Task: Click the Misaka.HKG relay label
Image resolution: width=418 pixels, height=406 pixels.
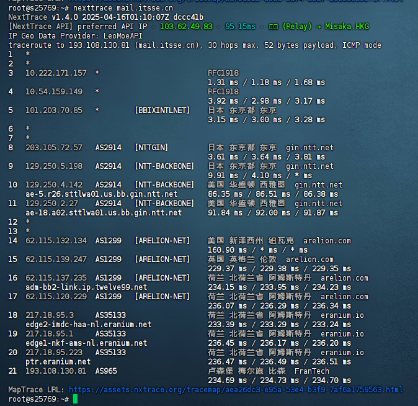Action: [x=347, y=27]
